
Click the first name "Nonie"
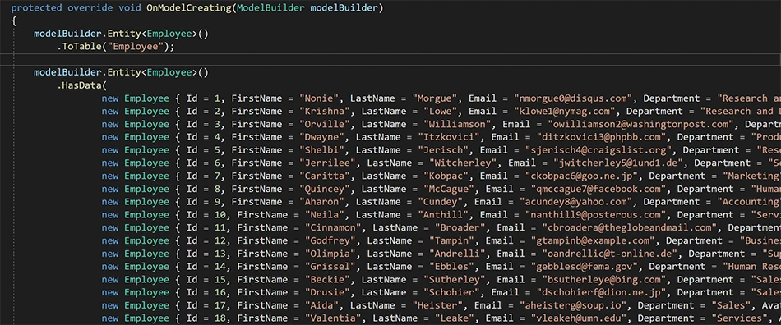coord(319,98)
